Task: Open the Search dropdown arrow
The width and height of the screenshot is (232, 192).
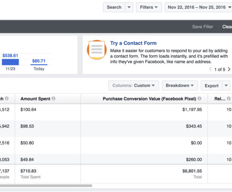Action: tap(129, 7)
